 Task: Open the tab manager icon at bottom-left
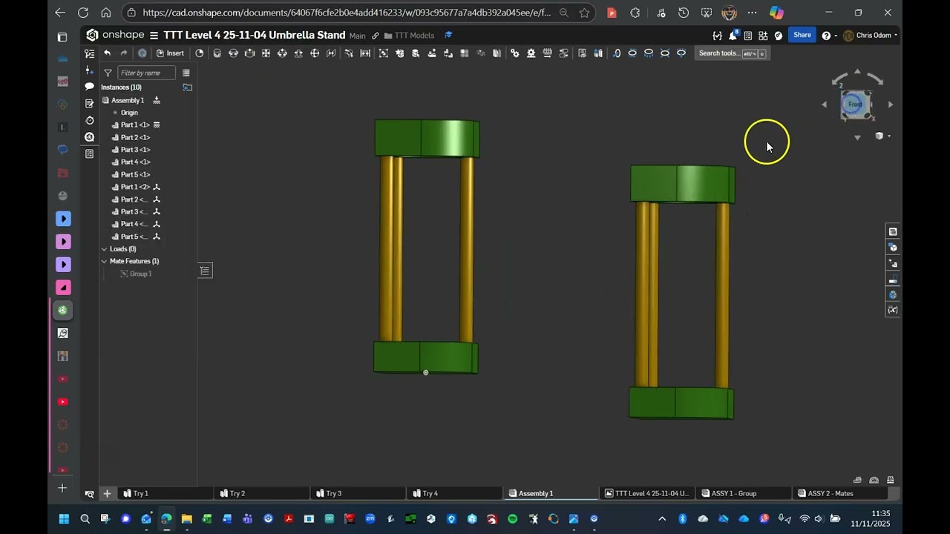coord(89,494)
